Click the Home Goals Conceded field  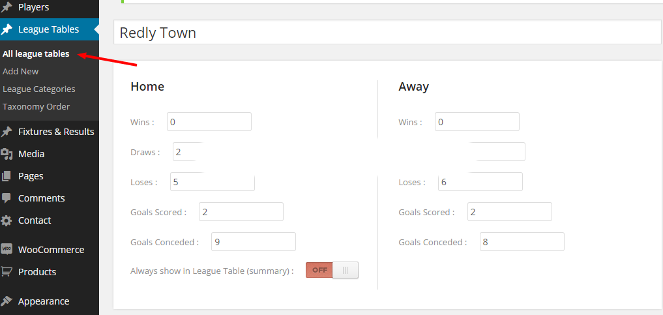click(254, 242)
